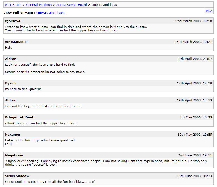Click the Sirius Shadow username
This screenshot has width=217, height=187.
click(17, 176)
